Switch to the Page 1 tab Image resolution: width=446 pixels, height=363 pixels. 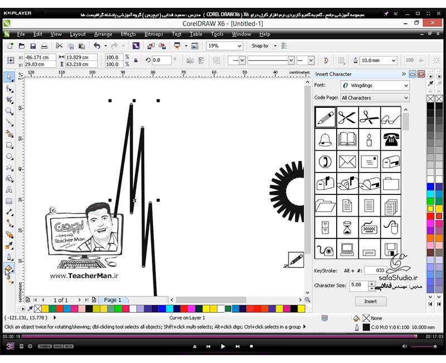113,300
